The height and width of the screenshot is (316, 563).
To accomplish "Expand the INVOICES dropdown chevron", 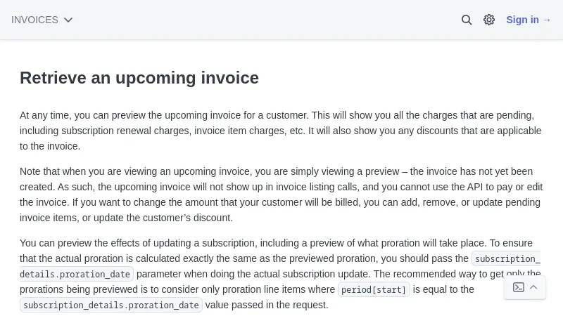I will pos(68,20).
